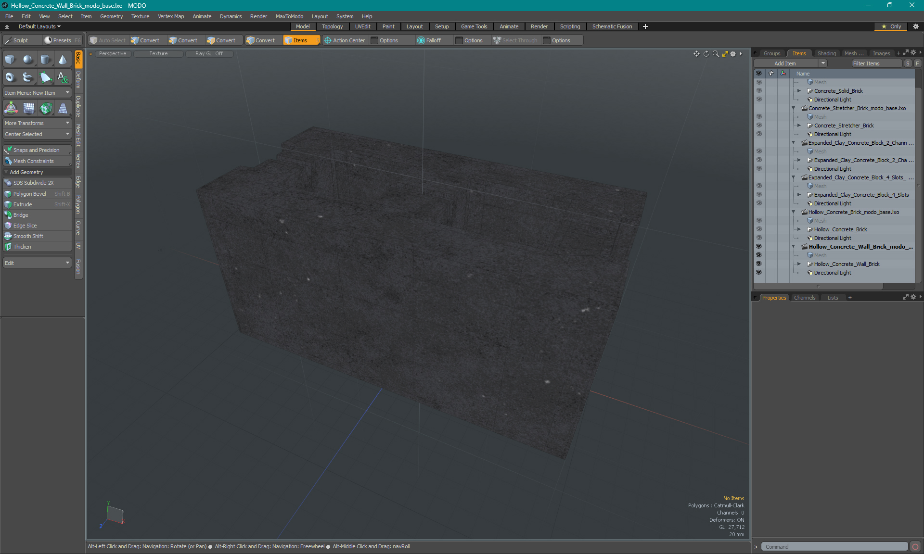
Task: Toggle visibility of Hollow_Concrete_Brick item
Action: tap(758, 229)
